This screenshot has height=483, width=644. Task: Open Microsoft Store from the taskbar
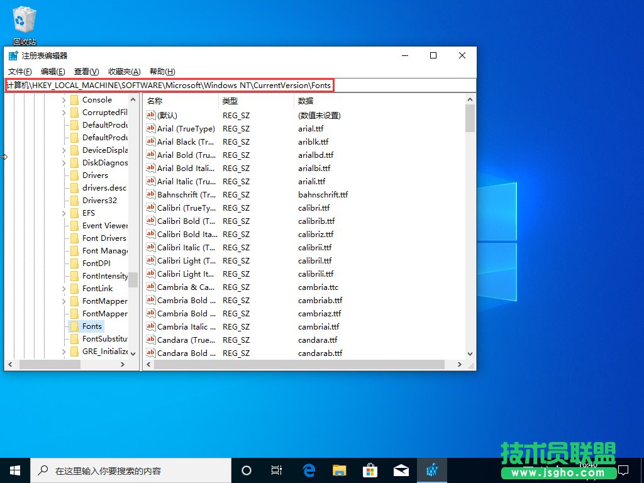pos(370,470)
